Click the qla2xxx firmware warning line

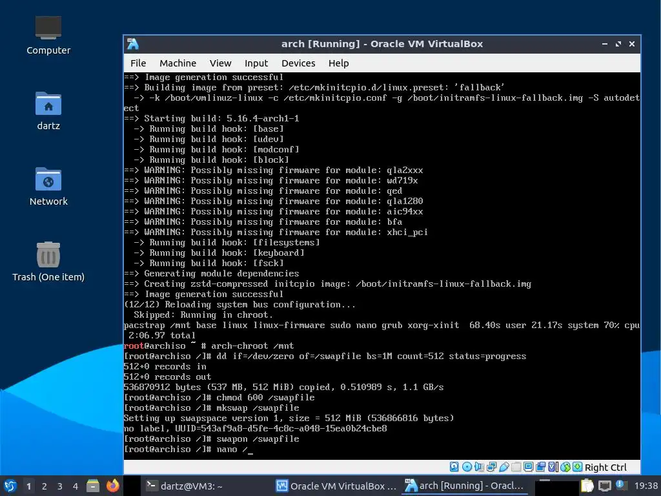[x=274, y=170]
